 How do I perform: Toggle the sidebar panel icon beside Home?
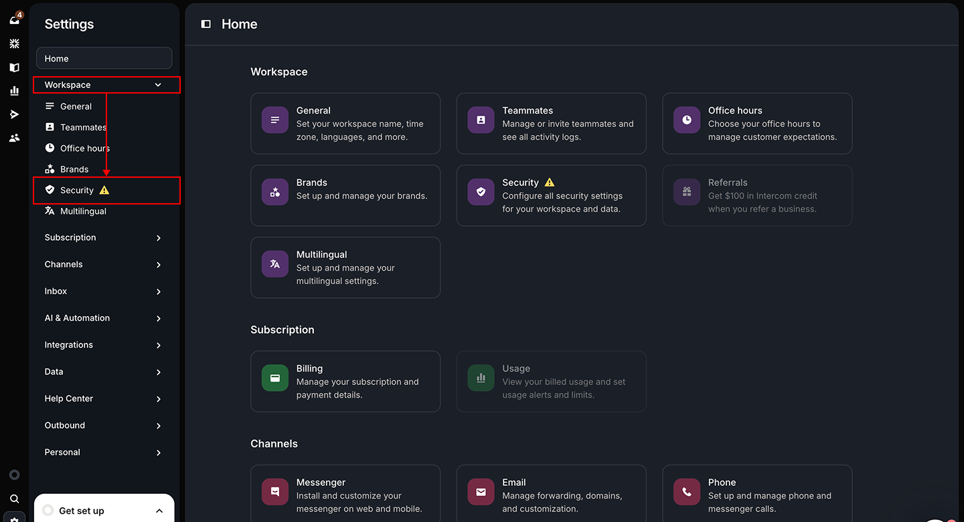click(x=206, y=24)
